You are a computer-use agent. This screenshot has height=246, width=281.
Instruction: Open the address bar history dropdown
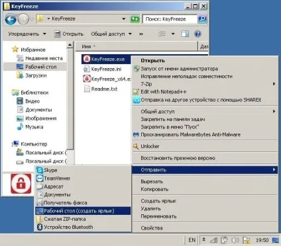click(x=124, y=19)
